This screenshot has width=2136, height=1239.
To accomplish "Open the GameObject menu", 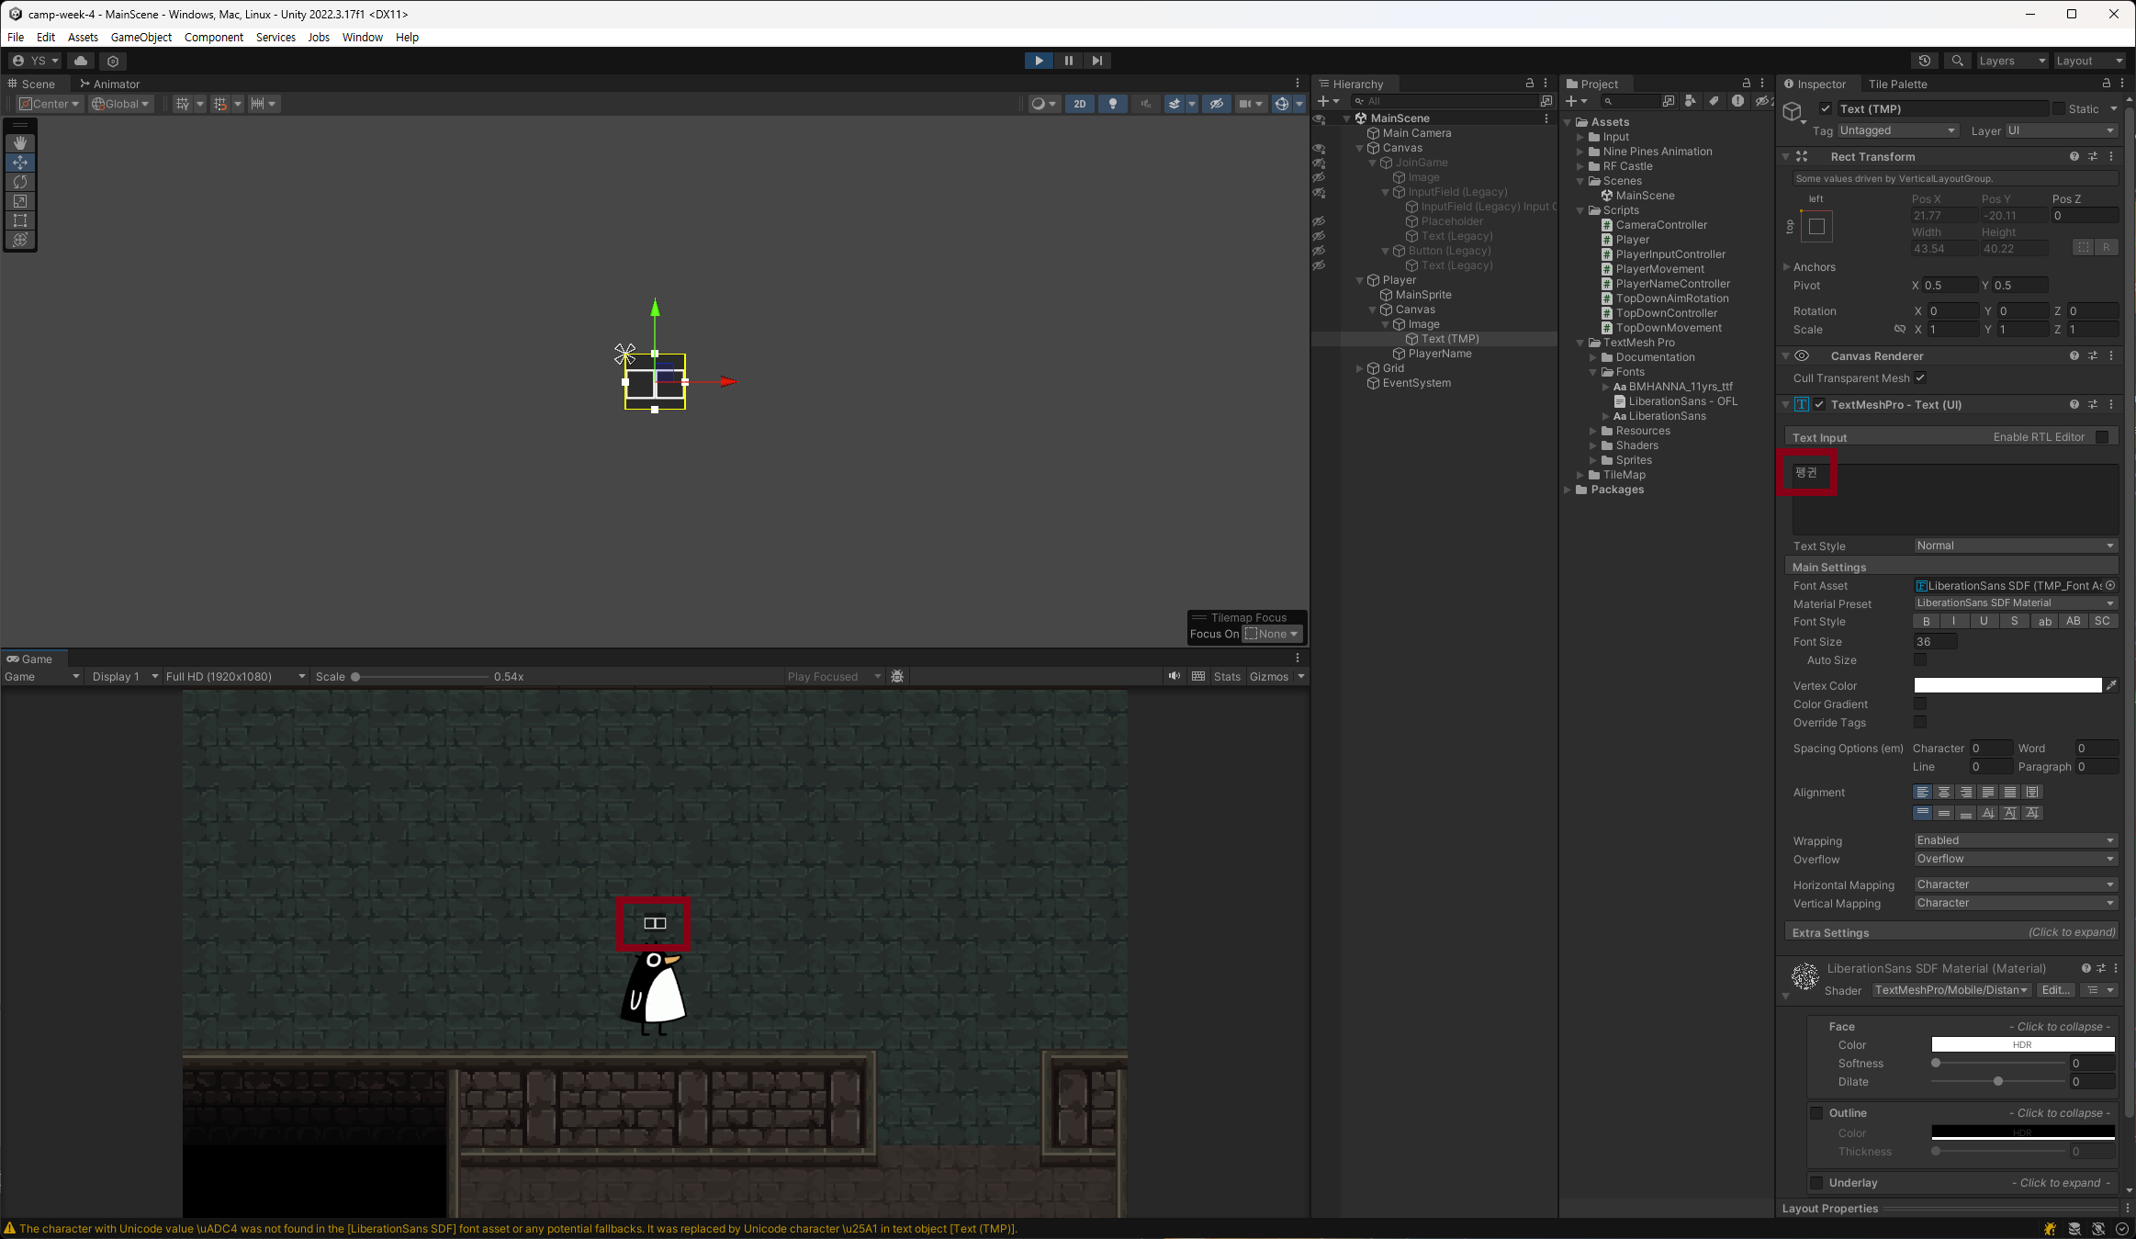I will [x=141, y=37].
